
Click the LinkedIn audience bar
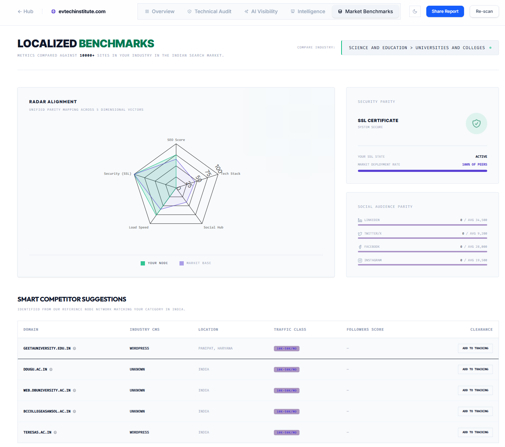click(422, 225)
